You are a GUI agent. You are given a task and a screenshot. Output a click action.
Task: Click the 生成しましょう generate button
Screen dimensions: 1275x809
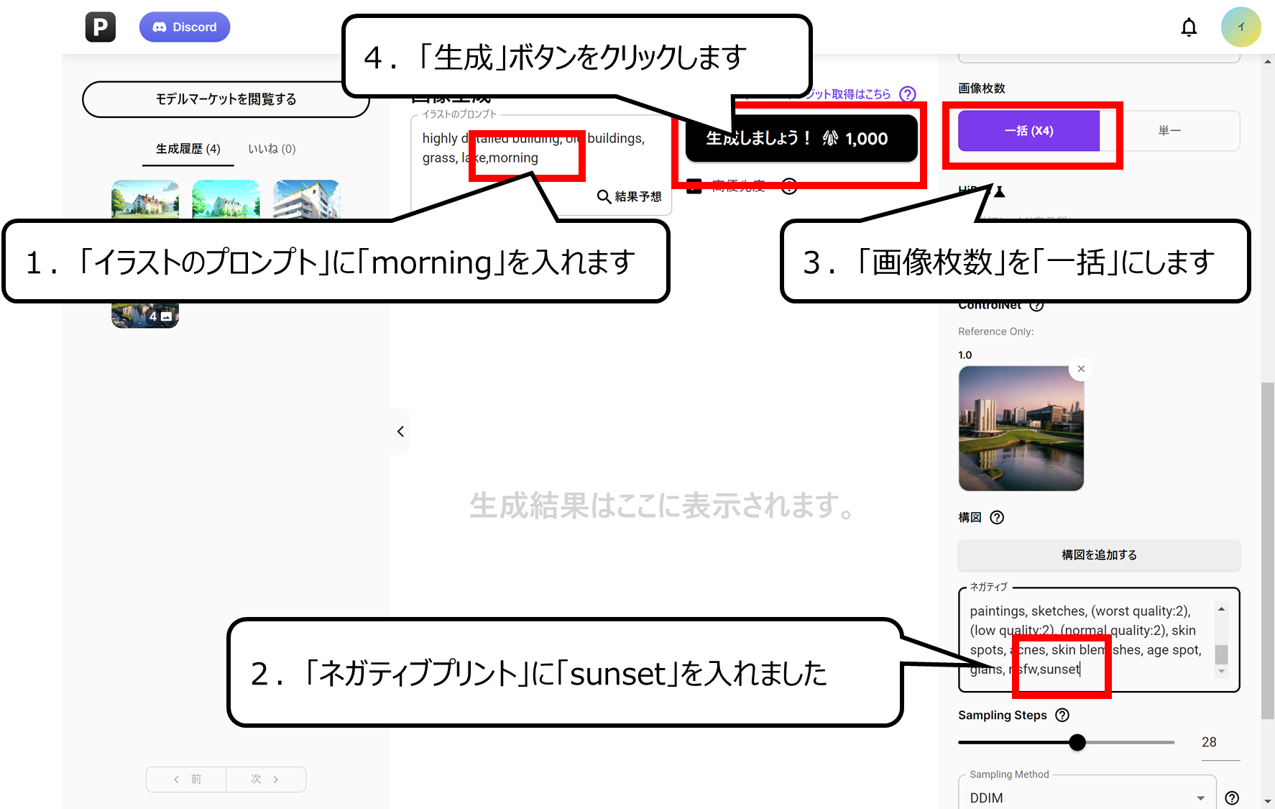[x=801, y=138]
